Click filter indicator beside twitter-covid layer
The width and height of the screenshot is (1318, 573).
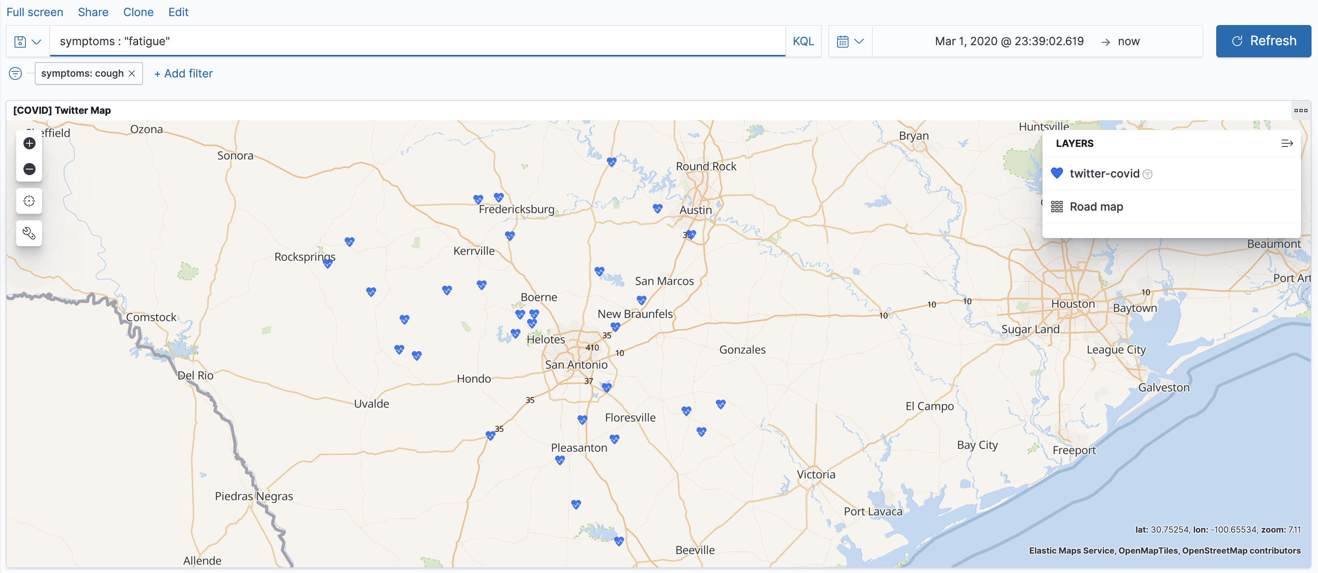(x=1147, y=174)
